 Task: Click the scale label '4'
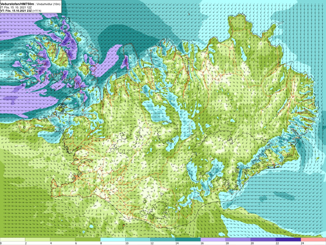click(x=51, y=243)
